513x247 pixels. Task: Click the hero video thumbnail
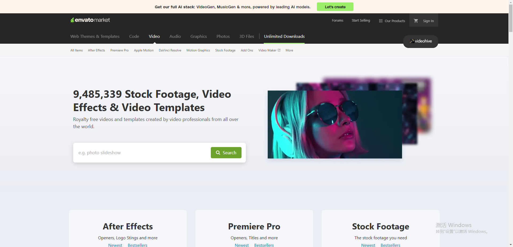tap(335, 124)
